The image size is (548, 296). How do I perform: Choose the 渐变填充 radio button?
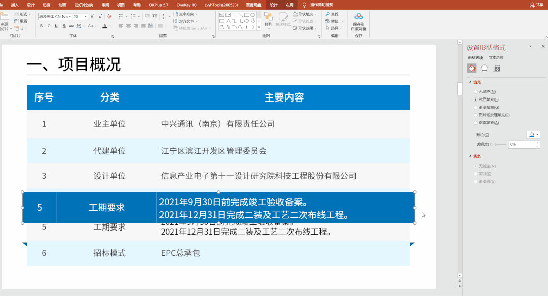475,107
